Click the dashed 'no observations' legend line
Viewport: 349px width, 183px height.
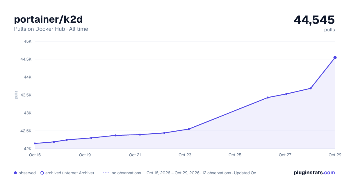click(106, 173)
